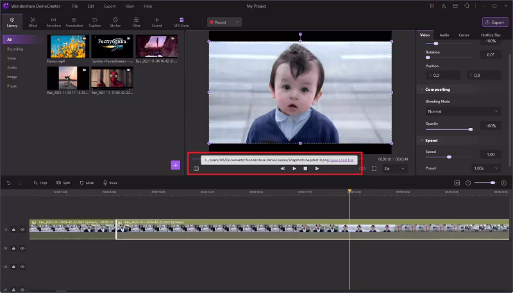Image resolution: width=513 pixels, height=293 pixels.
Task: Open the Sticker panel
Action: tap(115, 22)
